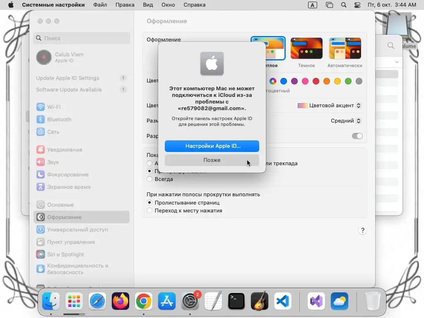The width and height of the screenshot is (424, 318).
Task: Open Launchpad in the Dock
Action: tap(74, 301)
